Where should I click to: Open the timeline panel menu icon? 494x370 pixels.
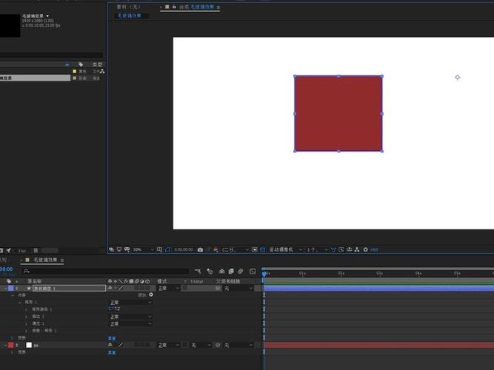[x=62, y=260]
